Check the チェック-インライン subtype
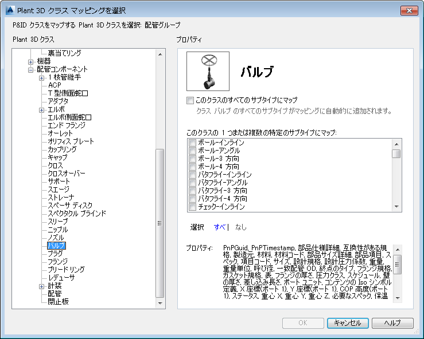 coord(192,207)
